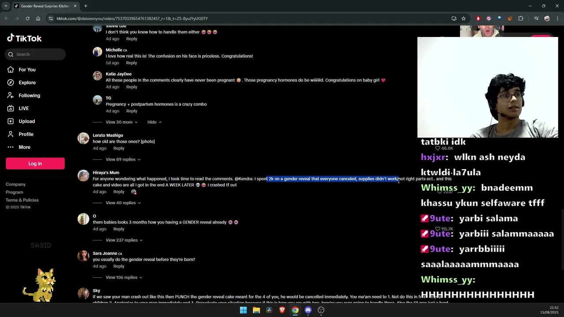Open Hiraya's Mum profile name
Screen dimensions: 564x317
click(x=106, y=173)
